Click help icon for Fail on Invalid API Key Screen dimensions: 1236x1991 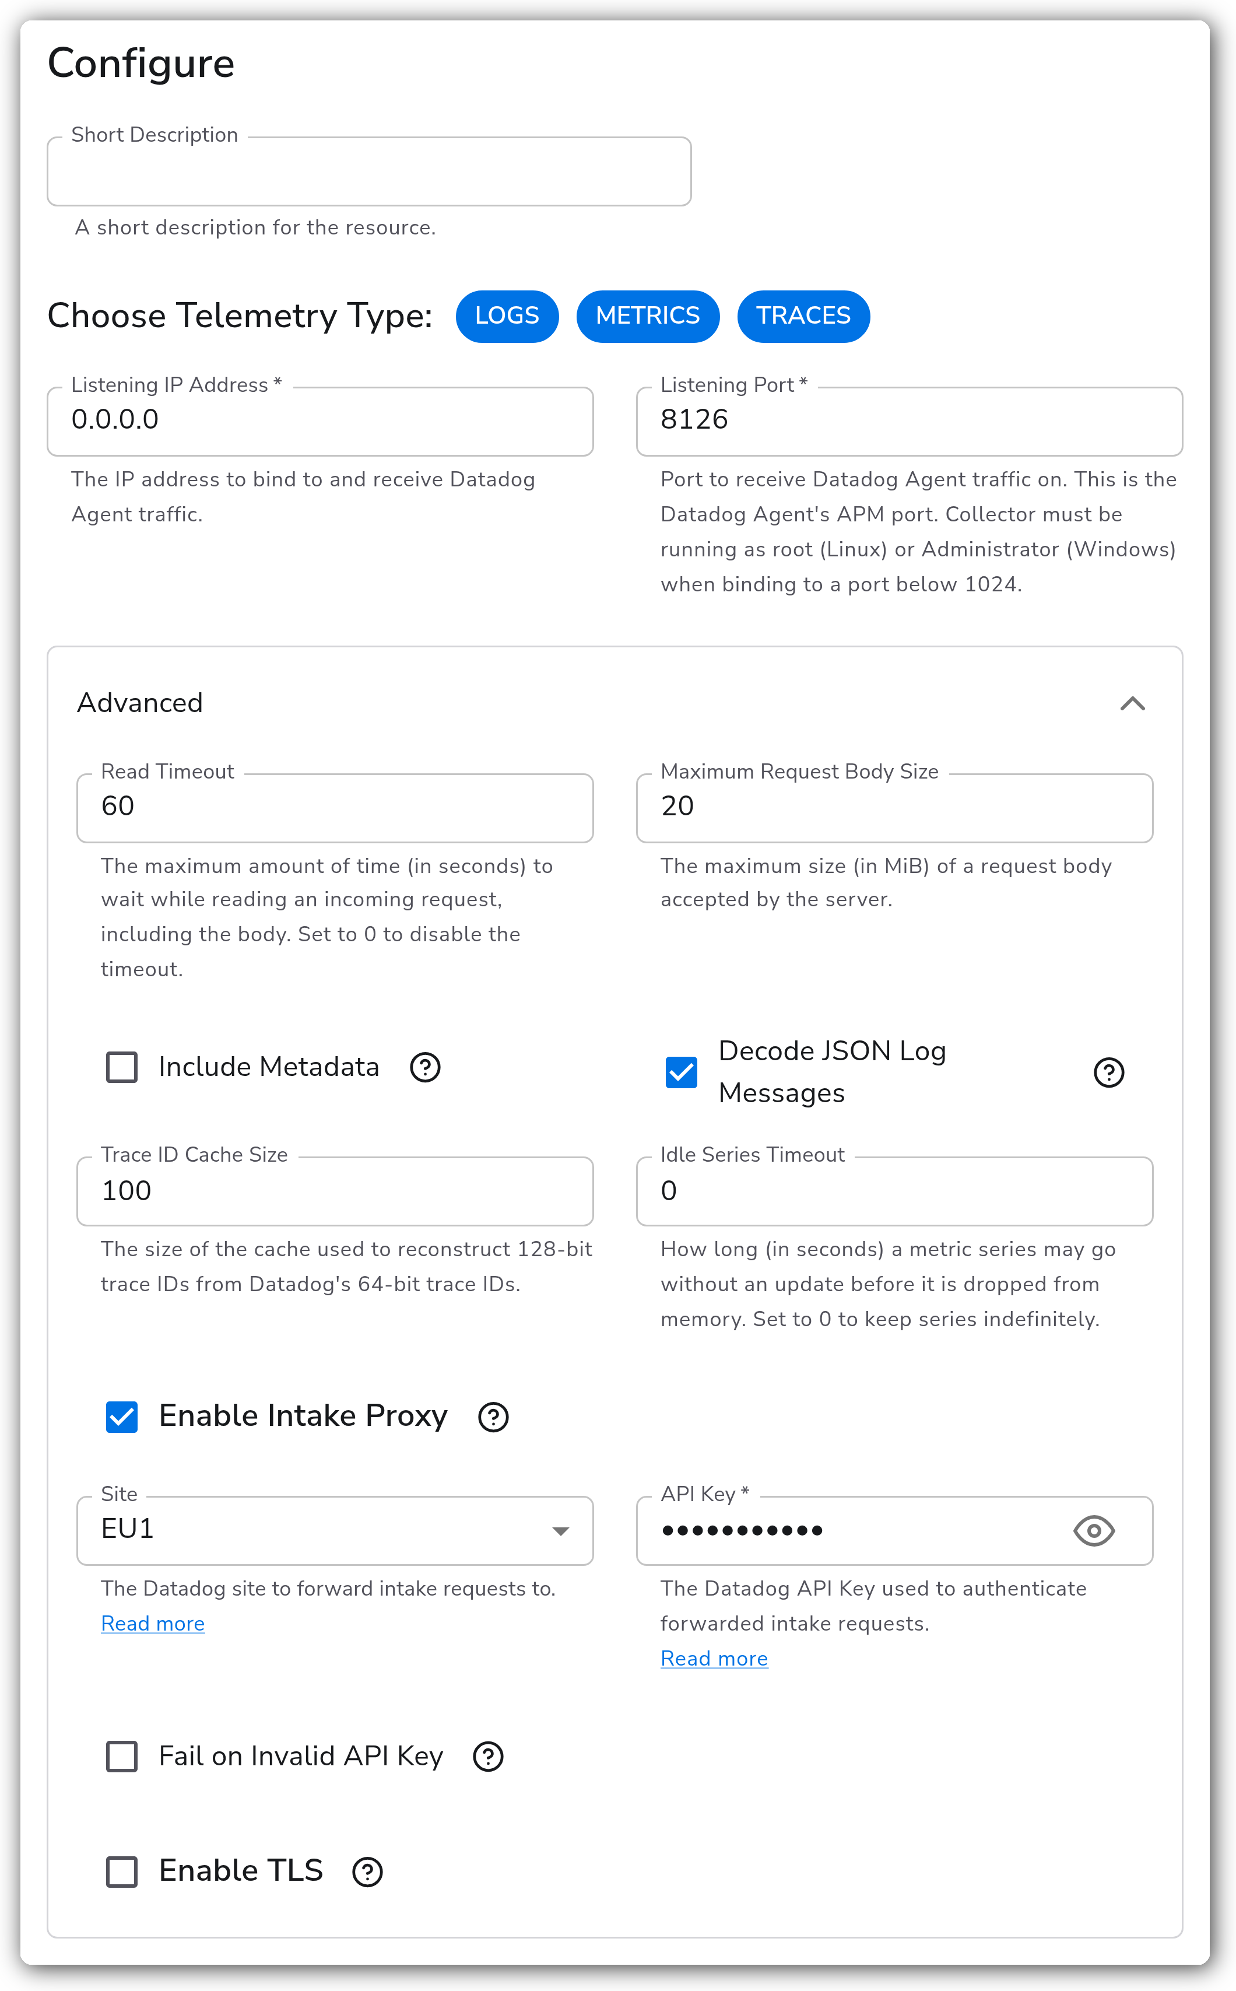(488, 1757)
